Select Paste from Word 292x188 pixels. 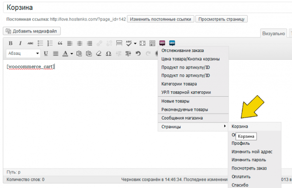click(89, 53)
